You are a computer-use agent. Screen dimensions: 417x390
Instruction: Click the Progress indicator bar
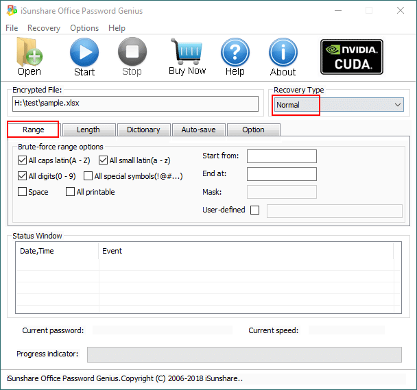(244, 354)
